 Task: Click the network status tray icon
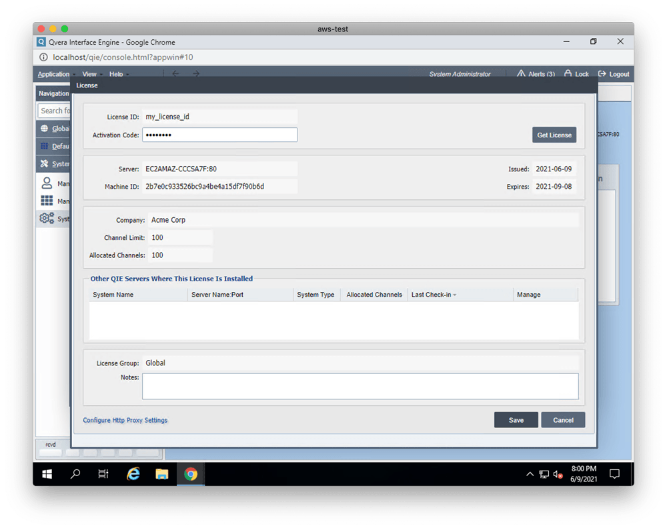pos(544,474)
